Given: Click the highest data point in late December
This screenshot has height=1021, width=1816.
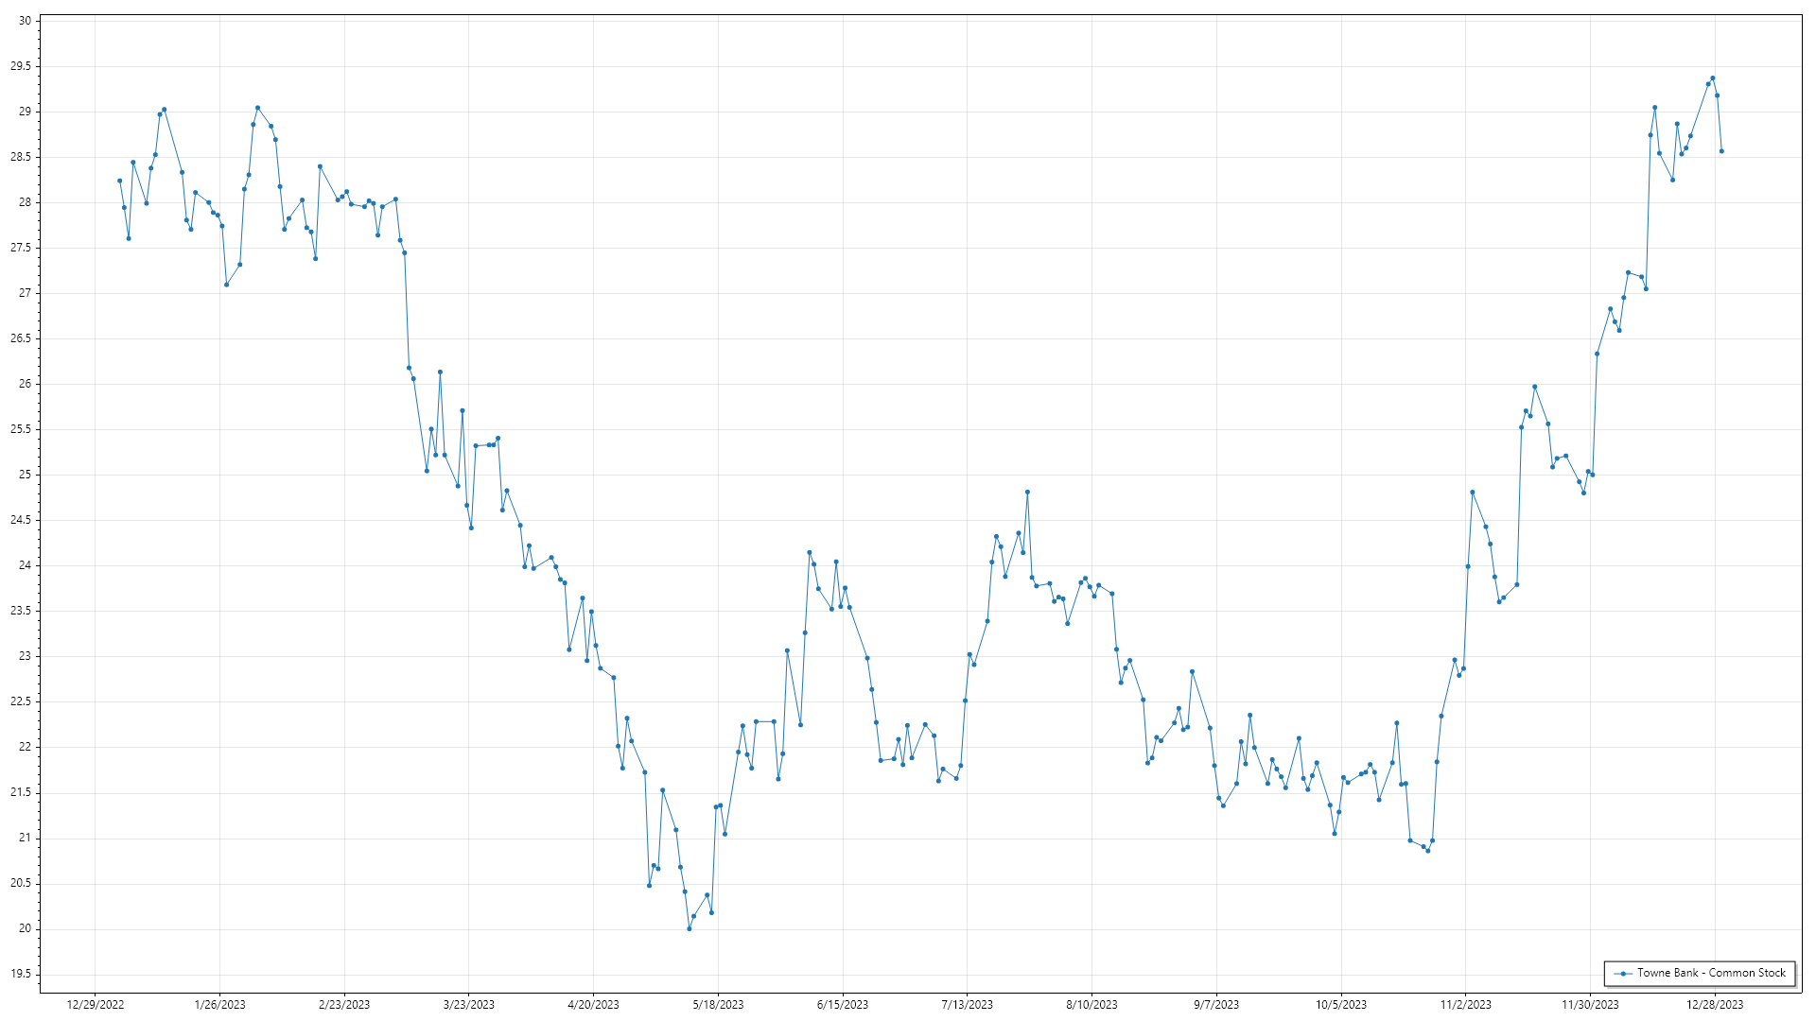Looking at the screenshot, I should pos(1713,78).
